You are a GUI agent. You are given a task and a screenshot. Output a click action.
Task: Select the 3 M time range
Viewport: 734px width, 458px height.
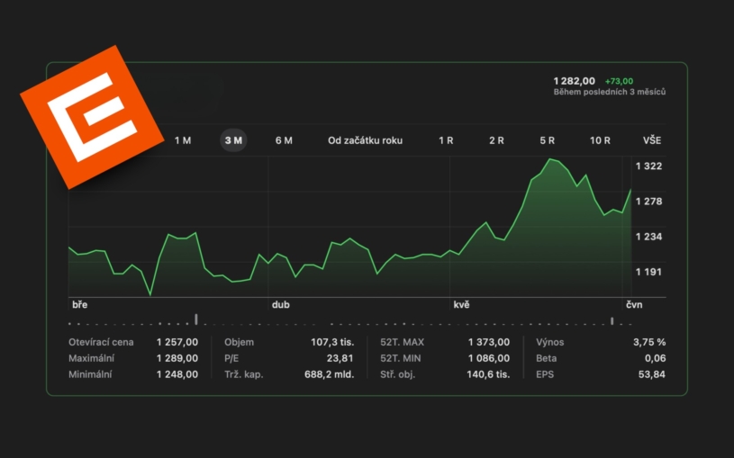pos(233,140)
